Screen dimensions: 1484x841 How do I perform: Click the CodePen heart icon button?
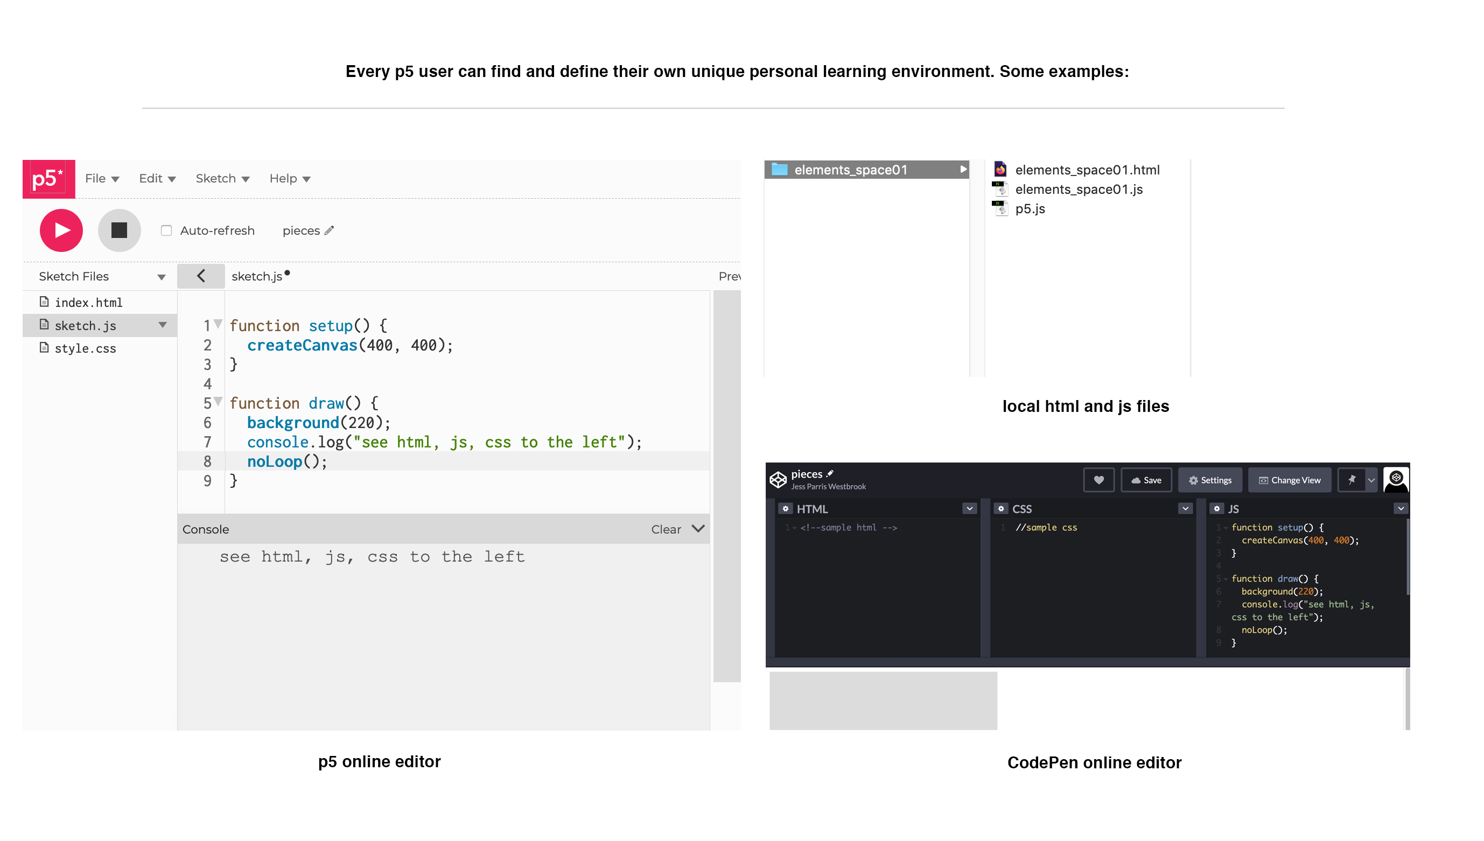pos(1097,479)
